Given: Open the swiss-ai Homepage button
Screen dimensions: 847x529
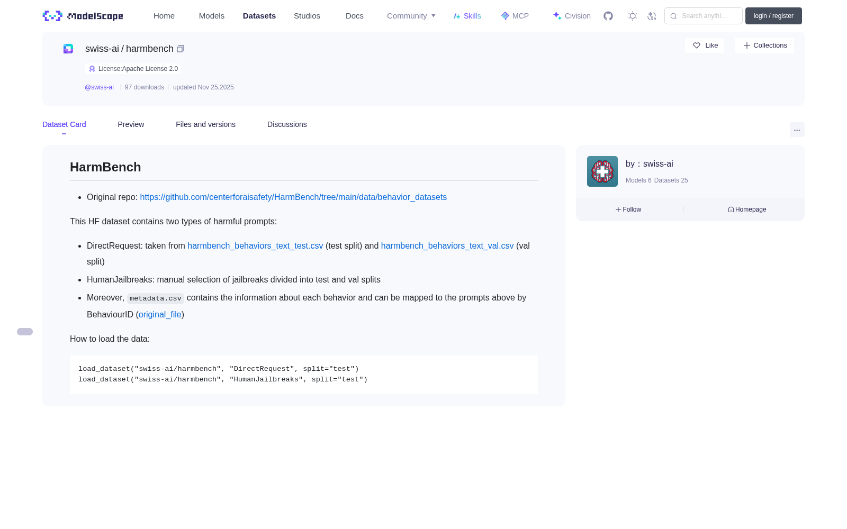Looking at the screenshot, I should point(747,209).
